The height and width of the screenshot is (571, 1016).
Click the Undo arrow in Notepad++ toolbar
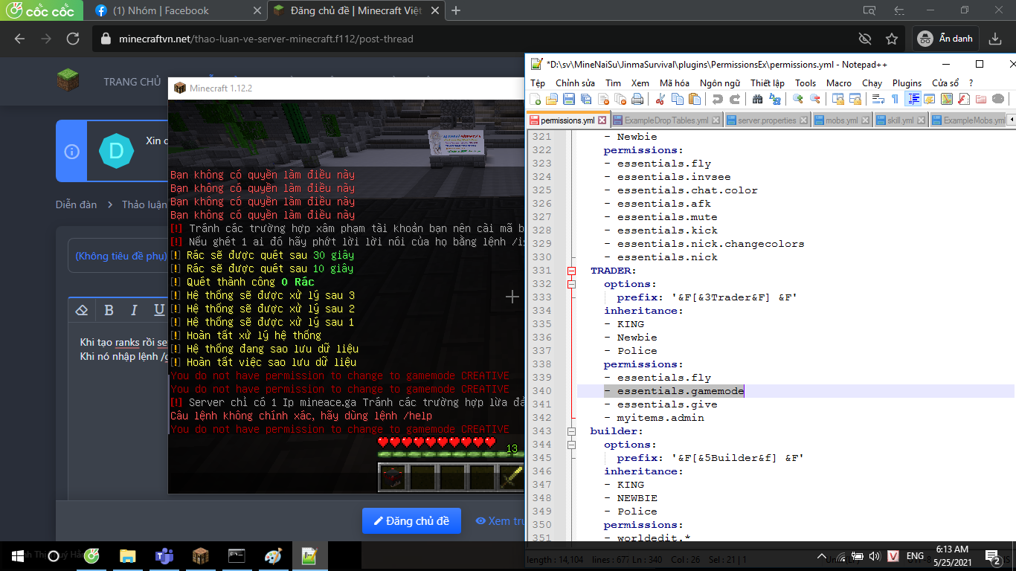717,99
